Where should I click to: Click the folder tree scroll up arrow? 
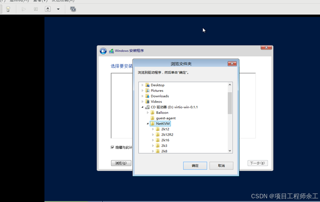coord(230,85)
